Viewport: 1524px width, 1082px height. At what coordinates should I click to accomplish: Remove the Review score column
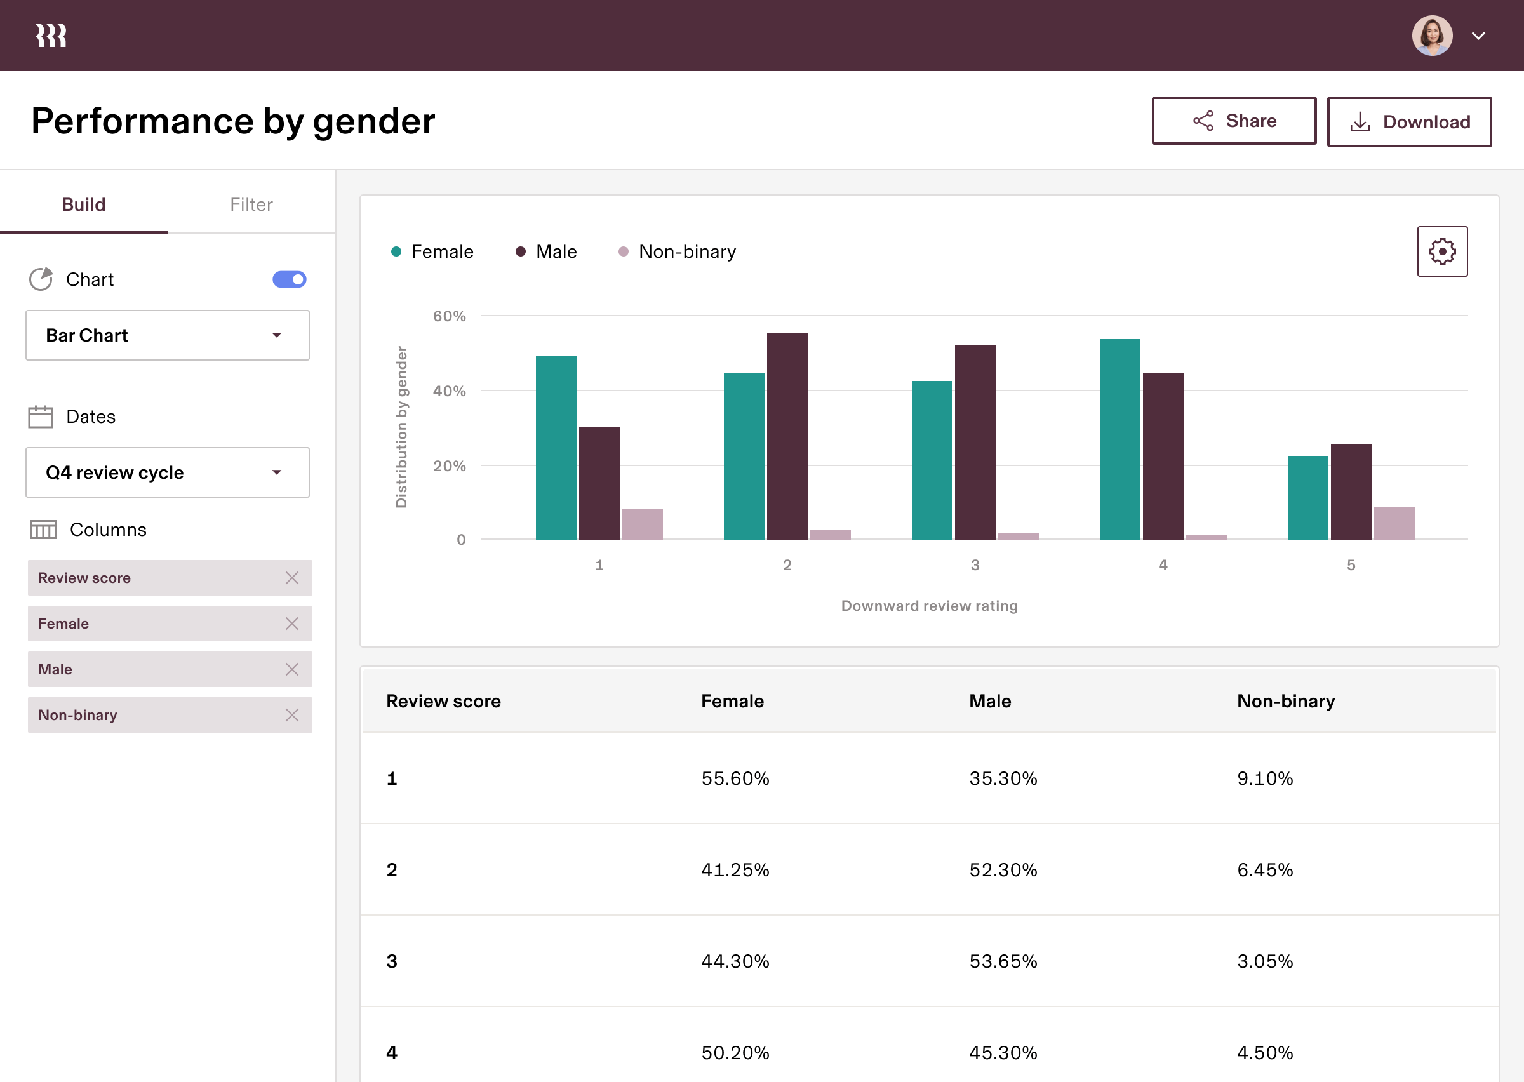pos(291,578)
